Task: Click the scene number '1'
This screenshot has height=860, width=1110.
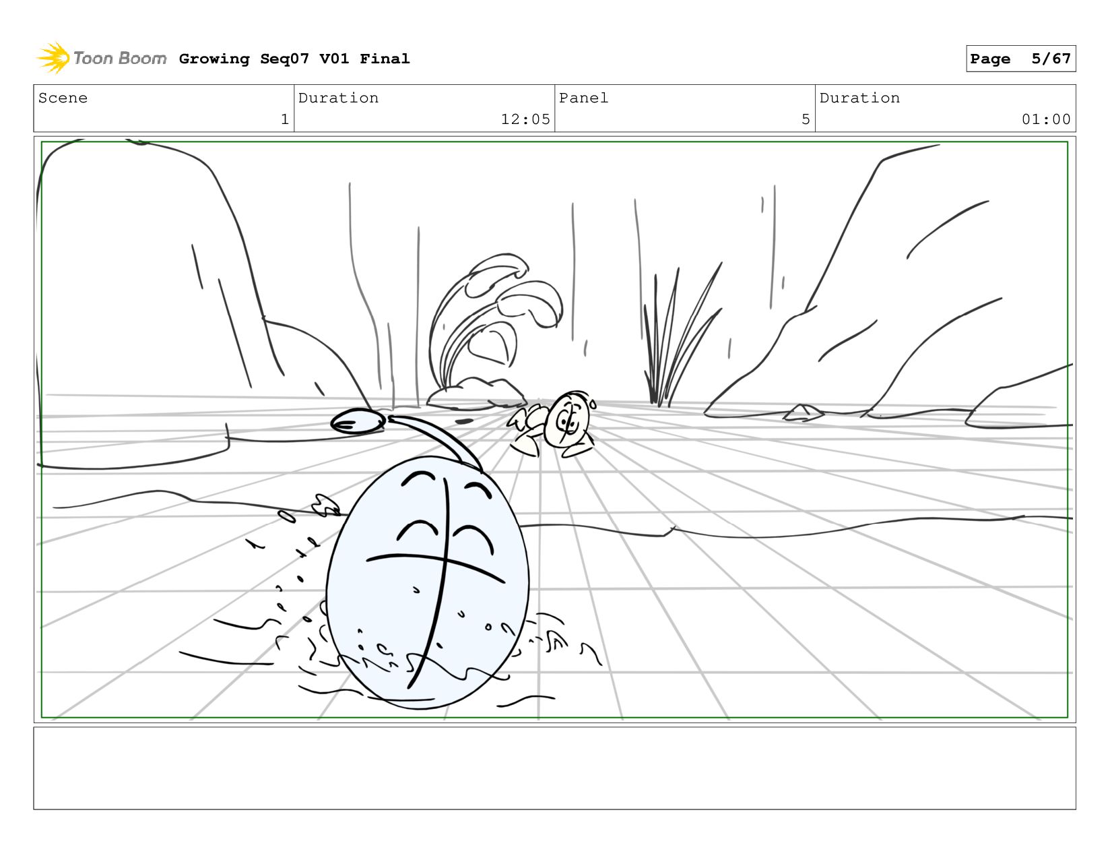Action: tap(285, 119)
